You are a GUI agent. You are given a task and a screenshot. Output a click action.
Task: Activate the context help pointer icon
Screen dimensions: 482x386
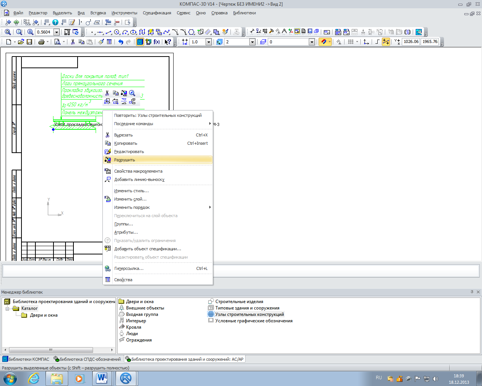pos(168,42)
